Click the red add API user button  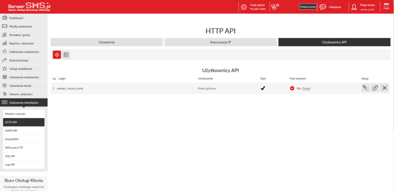click(57, 55)
